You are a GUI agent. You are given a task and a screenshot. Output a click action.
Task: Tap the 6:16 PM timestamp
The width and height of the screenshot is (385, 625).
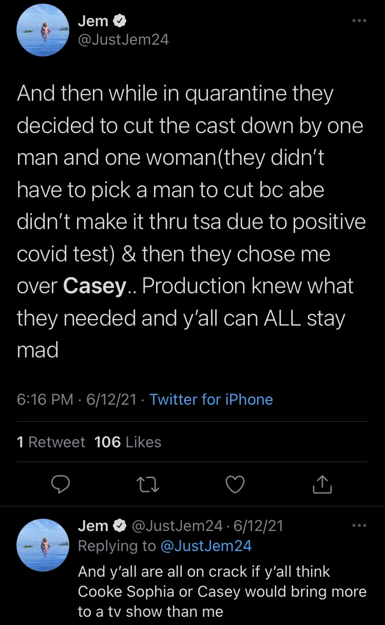(45, 400)
